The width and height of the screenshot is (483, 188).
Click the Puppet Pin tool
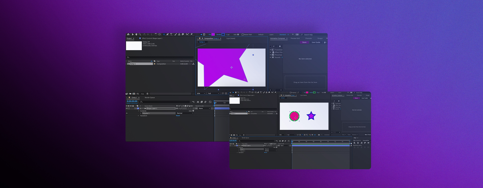[191, 34]
